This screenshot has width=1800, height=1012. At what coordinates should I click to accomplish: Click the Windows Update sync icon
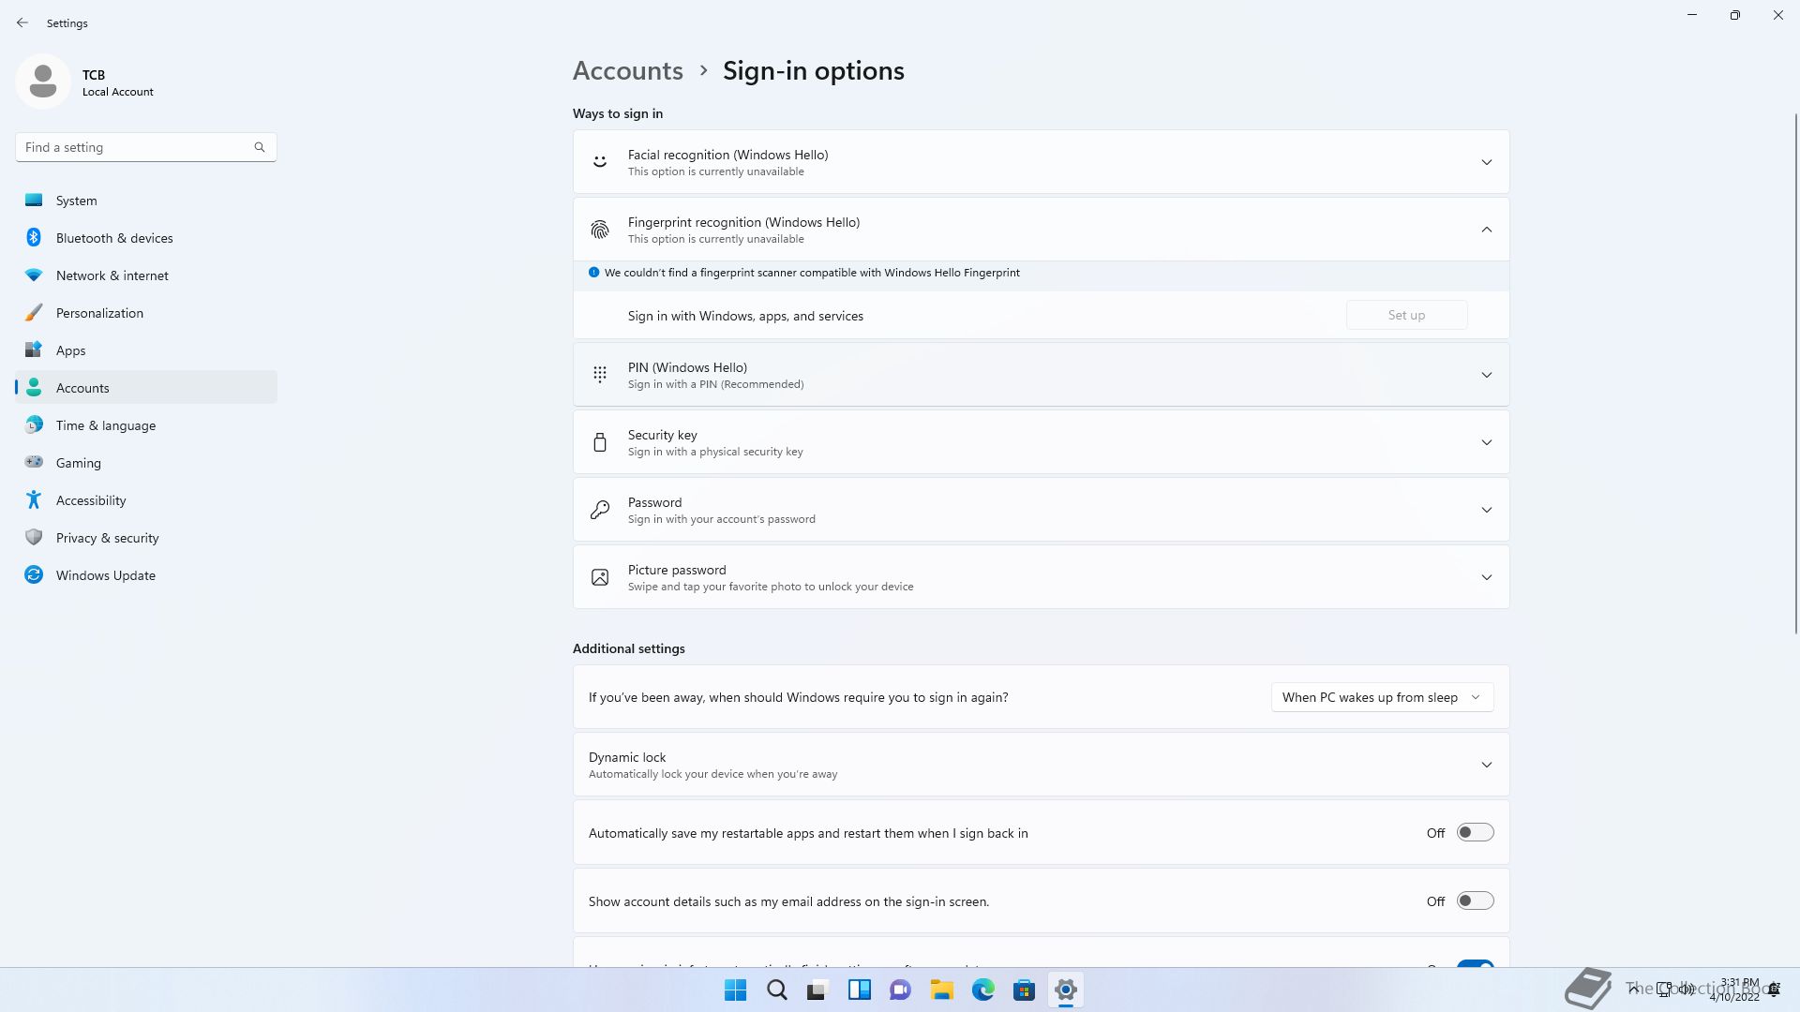[34, 574]
